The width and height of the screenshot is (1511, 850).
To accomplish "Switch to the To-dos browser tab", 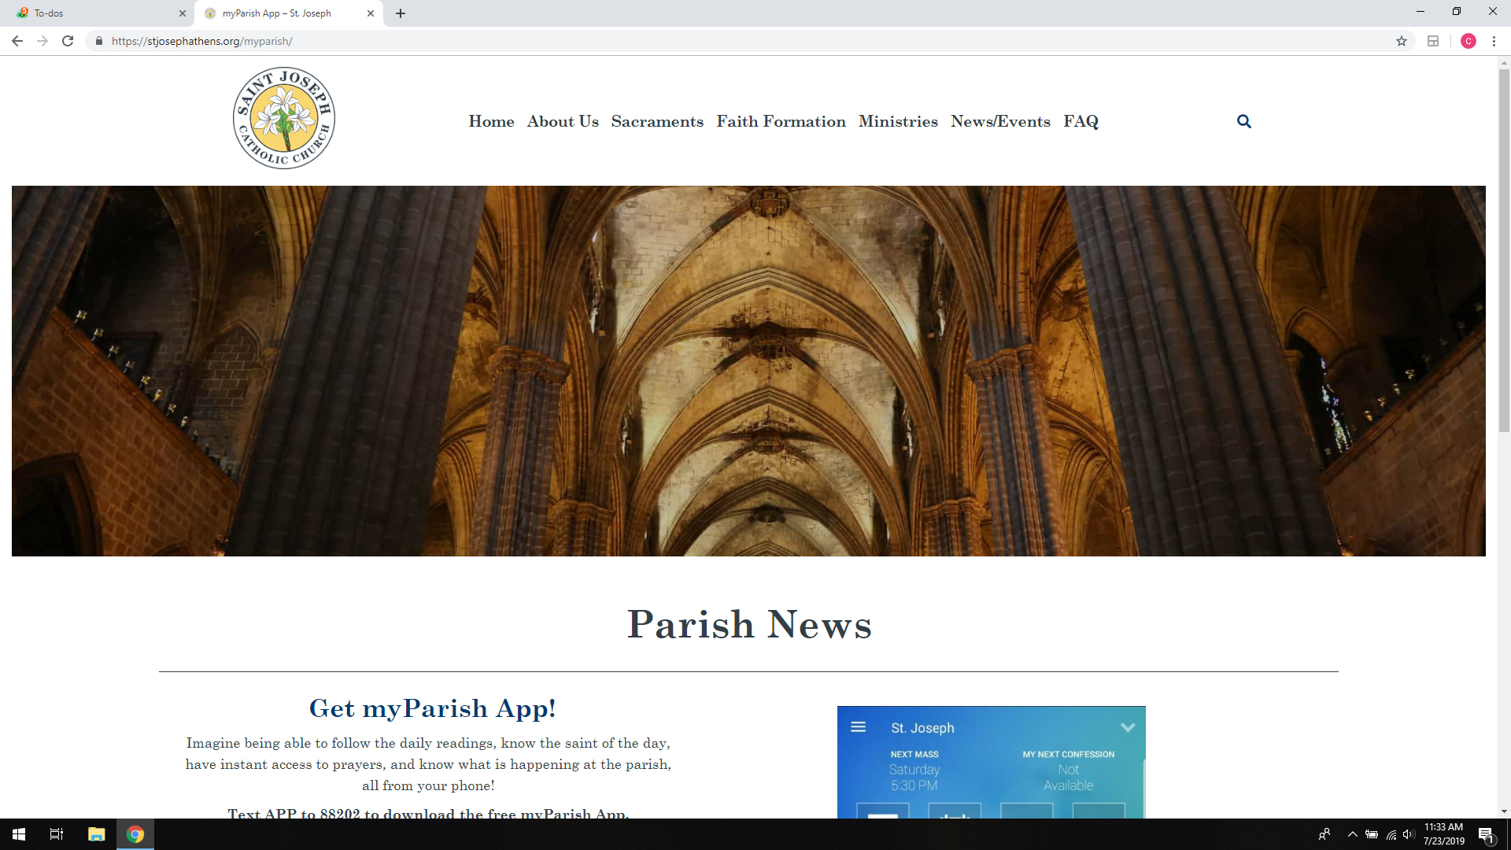I will 94,13.
